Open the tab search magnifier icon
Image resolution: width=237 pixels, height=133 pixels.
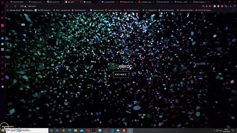coord(220,2)
